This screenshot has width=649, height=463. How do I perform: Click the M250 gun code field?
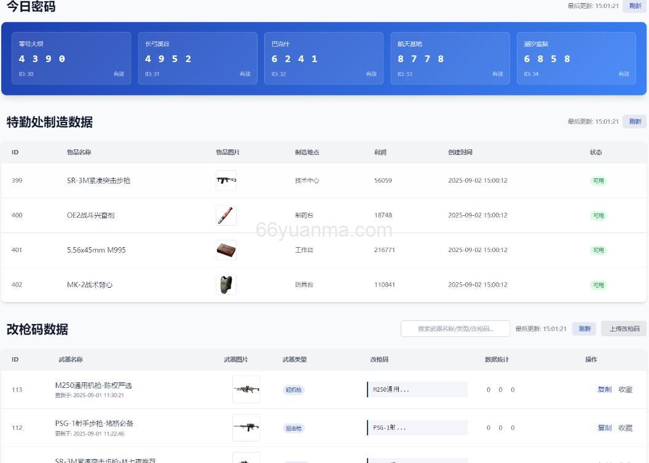[x=417, y=389]
